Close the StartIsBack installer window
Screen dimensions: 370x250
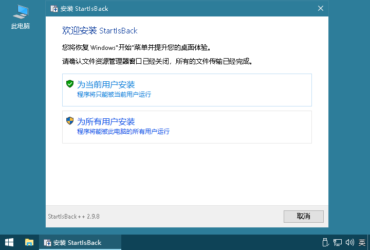coord(321,9)
